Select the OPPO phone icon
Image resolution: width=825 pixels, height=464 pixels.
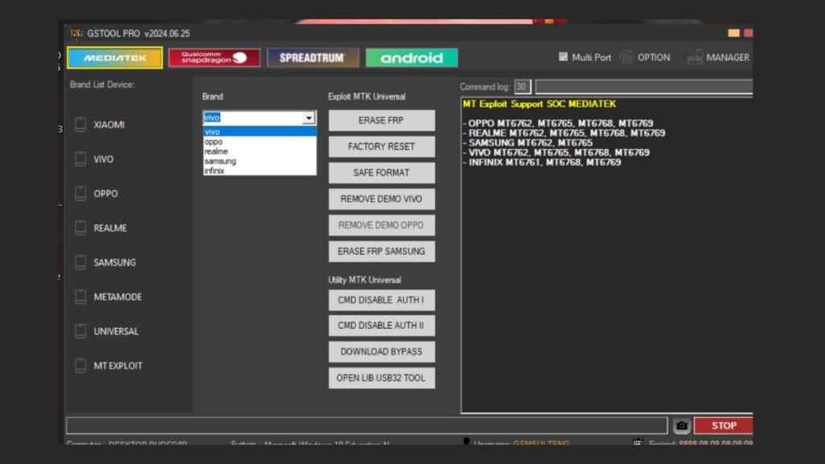[x=81, y=193]
